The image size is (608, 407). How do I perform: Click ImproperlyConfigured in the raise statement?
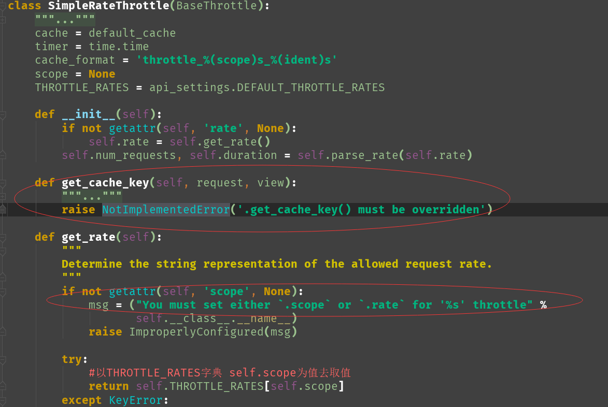[196, 332]
